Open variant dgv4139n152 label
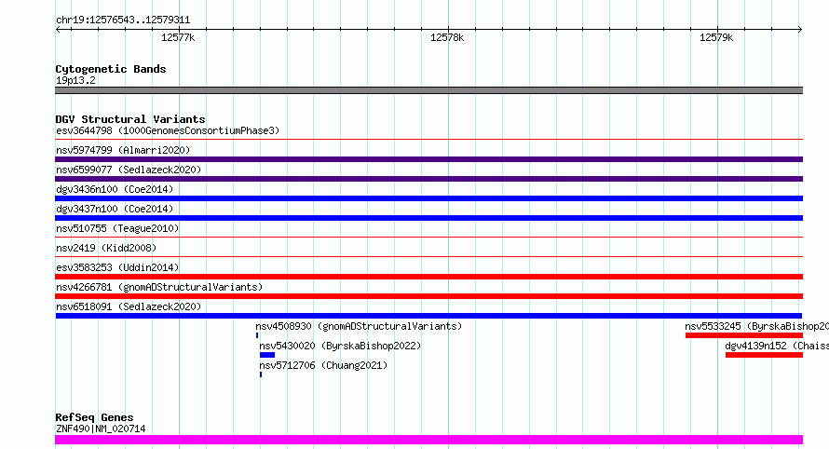Viewport: 829px width, 449px height. point(777,346)
